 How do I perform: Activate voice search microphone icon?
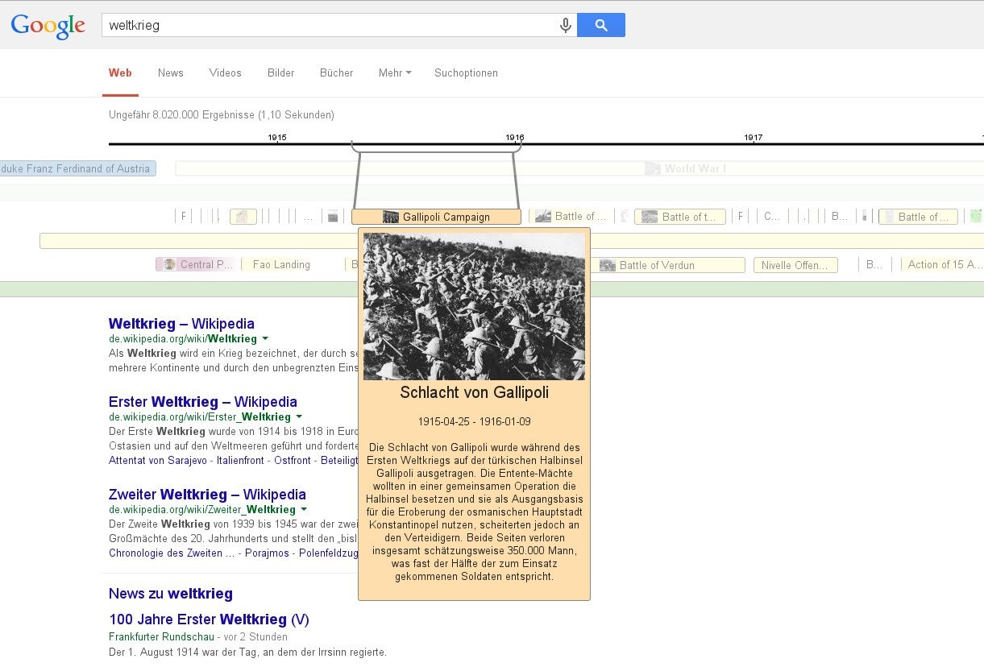(x=566, y=26)
